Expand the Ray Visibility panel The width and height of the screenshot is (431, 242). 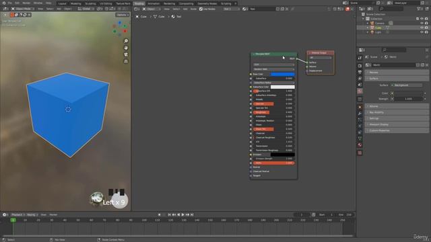tap(397, 112)
